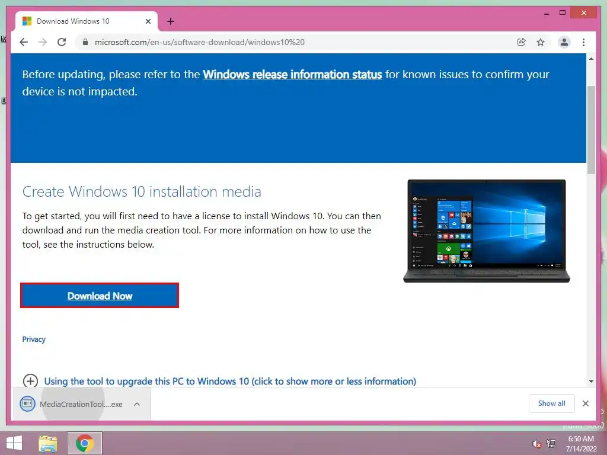Click the Download Now button
The width and height of the screenshot is (607, 455).
click(x=100, y=296)
